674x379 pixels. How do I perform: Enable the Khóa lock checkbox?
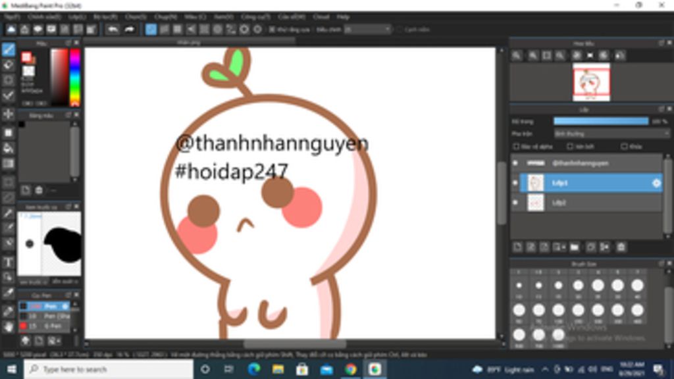click(x=624, y=147)
